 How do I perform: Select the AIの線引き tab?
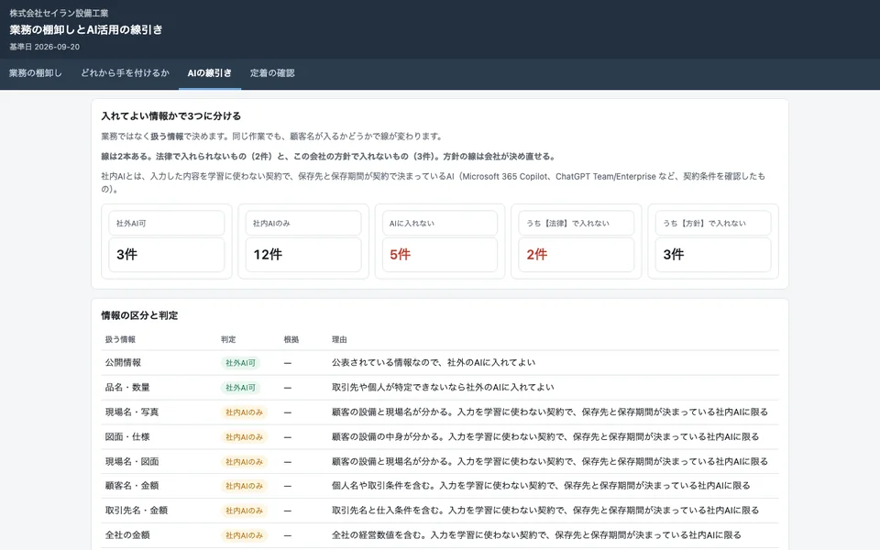coord(209,73)
